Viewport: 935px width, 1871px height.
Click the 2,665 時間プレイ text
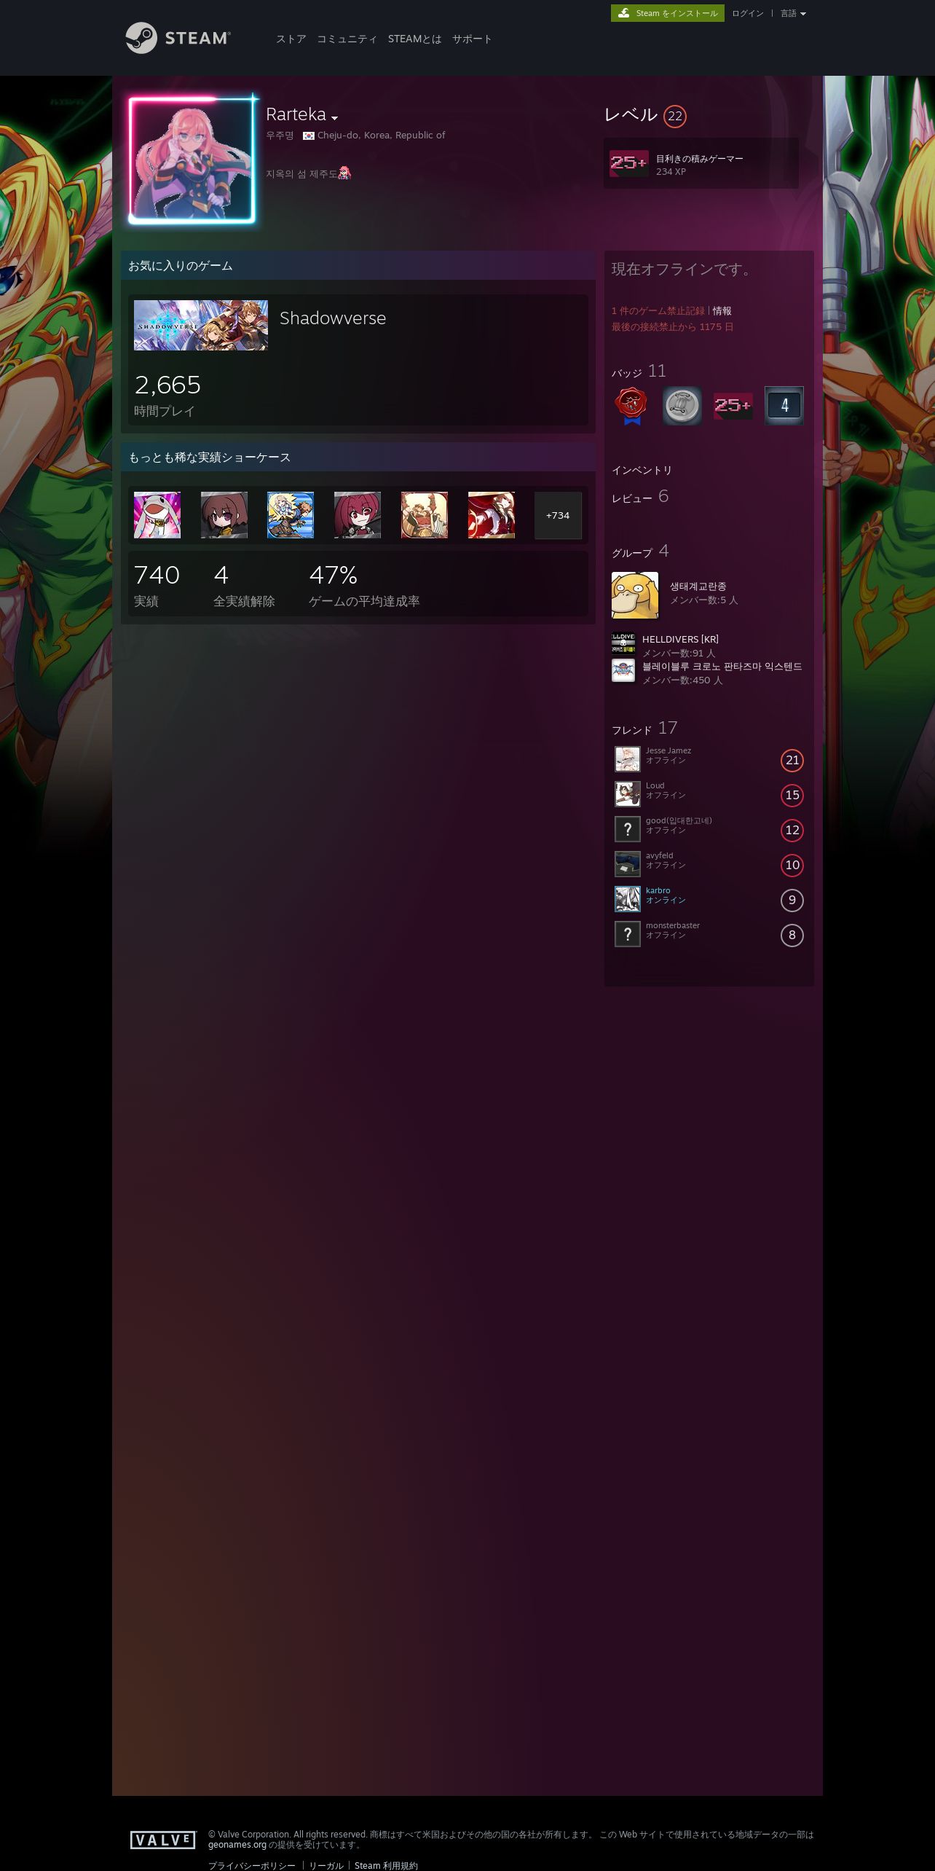[x=167, y=395]
